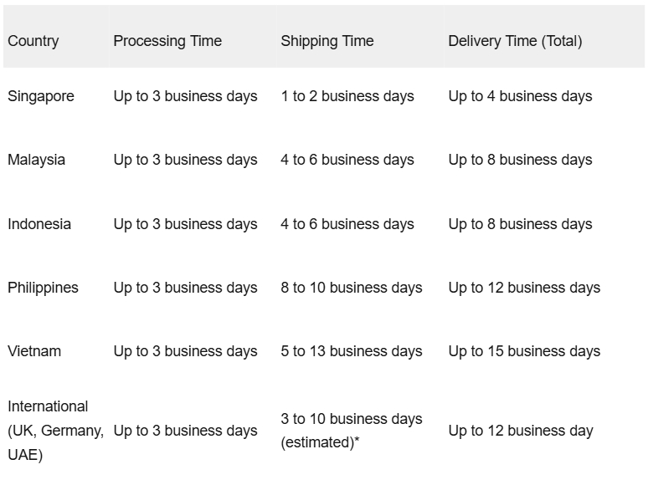Click the 3 to 10 business days (estimated)* cell
Viewport: 648px width, 485px height.
352,431
